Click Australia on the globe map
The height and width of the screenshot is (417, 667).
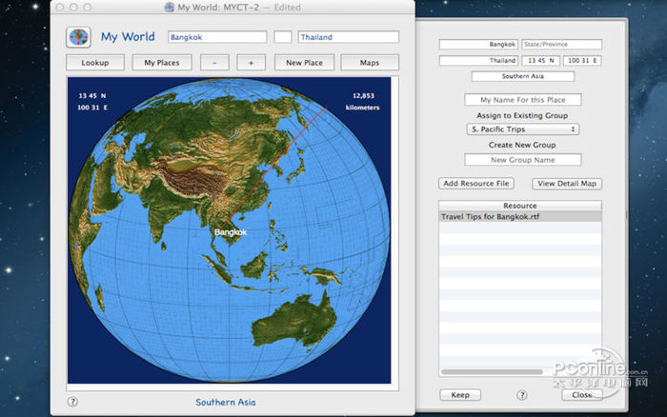(294, 321)
